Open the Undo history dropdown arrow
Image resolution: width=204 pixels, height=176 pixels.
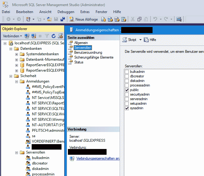(161, 19)
